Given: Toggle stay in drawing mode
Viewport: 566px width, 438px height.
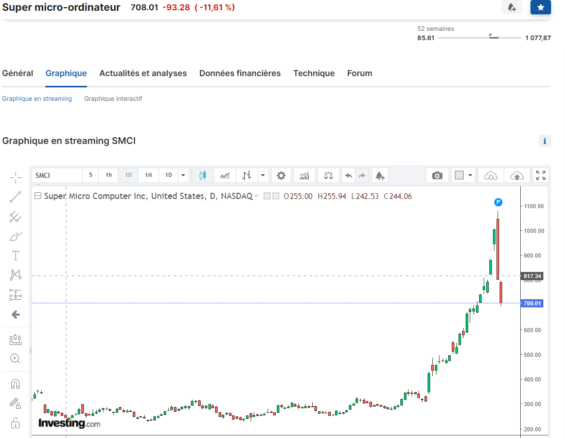Looking at the screenshot, I should tap(15, 403).
